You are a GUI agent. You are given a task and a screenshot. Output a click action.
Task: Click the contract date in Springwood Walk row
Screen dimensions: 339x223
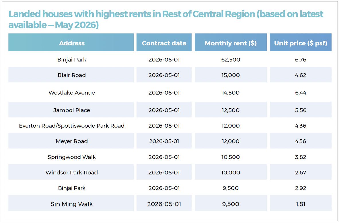[164, 157]
